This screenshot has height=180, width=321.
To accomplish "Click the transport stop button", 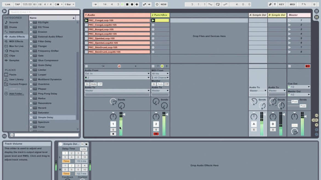I will [127, 4].
